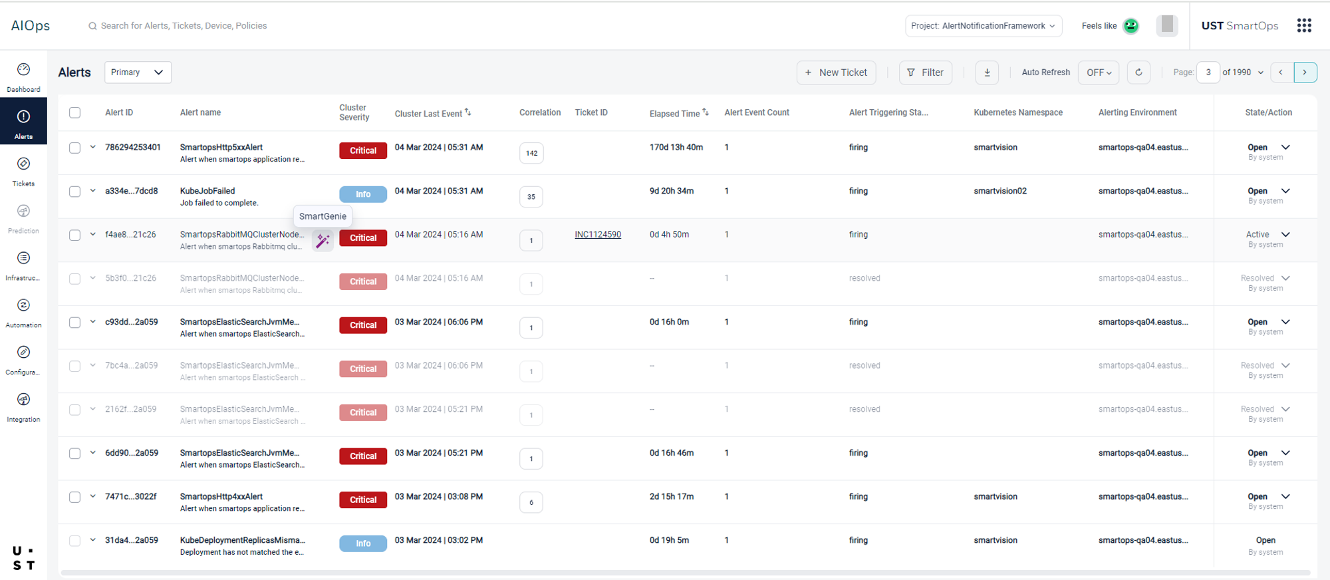Viewport: 1330px width, 580px height.
Task: Open the Auto Refresh OFF dropdown
Action: pos(1099,72)
